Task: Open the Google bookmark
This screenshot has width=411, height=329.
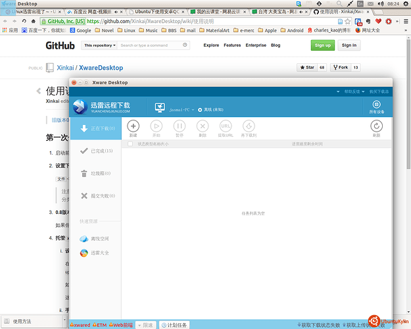Action: point(81,30)
